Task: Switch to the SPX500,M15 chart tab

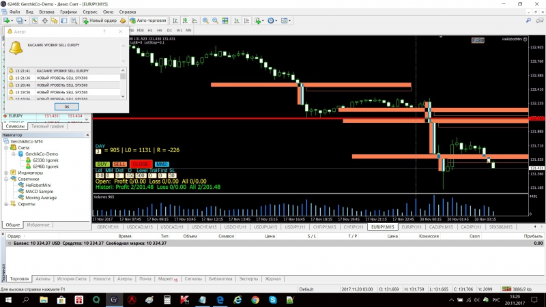Action: 501,227
